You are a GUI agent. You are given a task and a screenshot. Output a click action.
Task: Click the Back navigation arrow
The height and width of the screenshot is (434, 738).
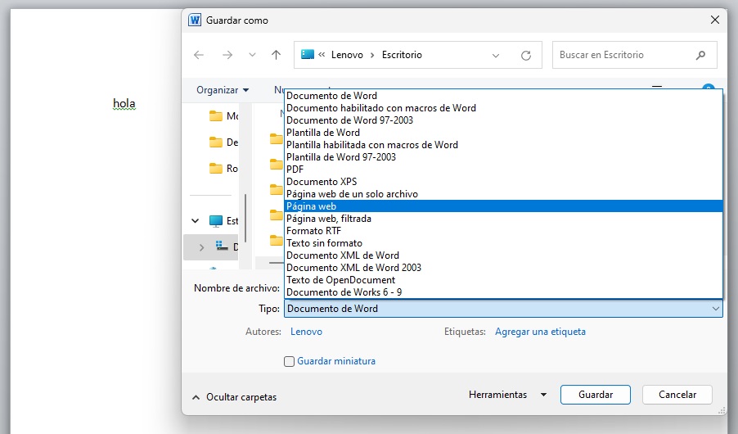[199, 55]
